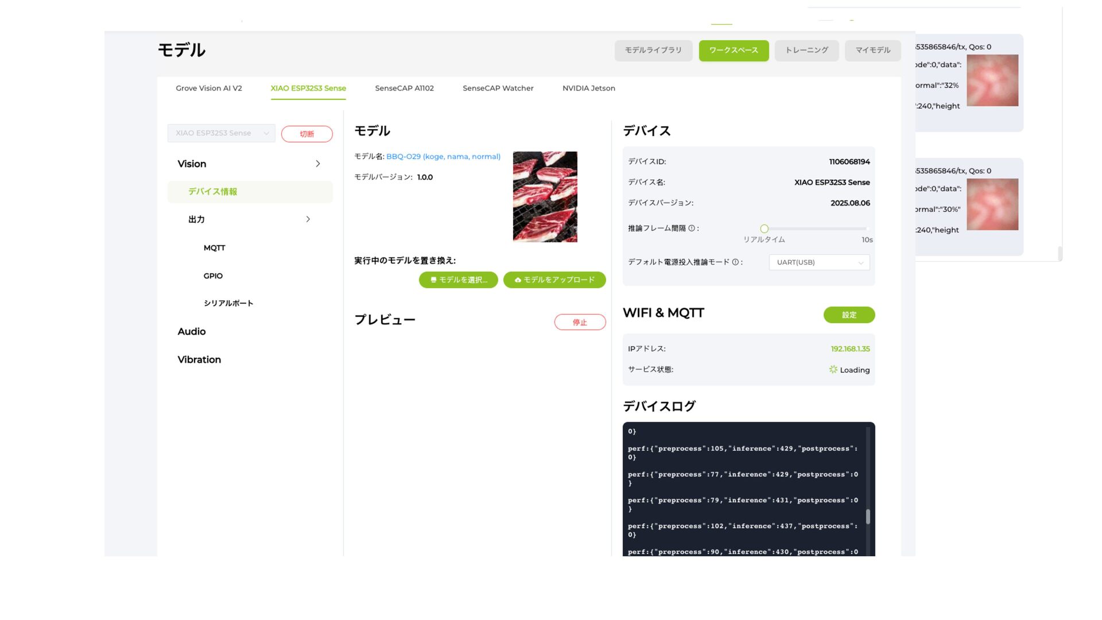Open the BBQ-O29 model name link

443,157
